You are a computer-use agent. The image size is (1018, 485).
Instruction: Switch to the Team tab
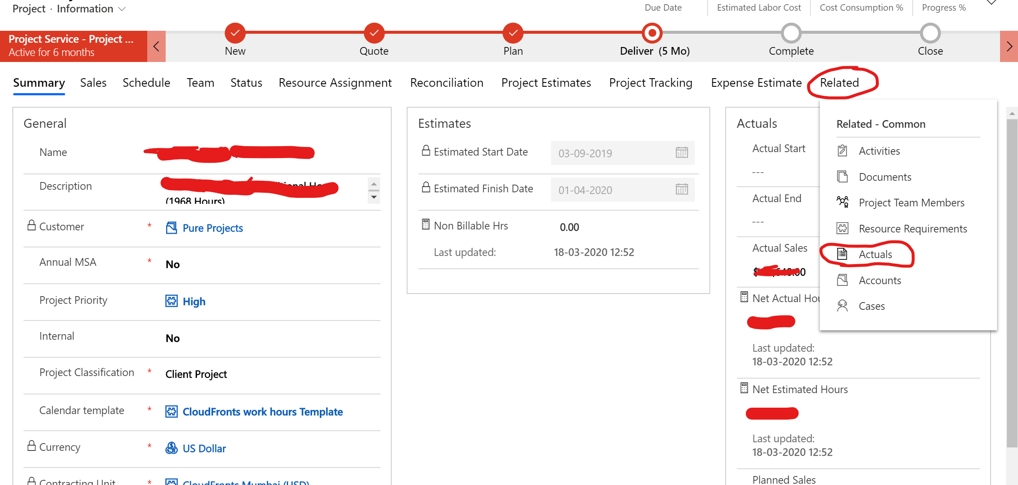click(x=200, y=82)
